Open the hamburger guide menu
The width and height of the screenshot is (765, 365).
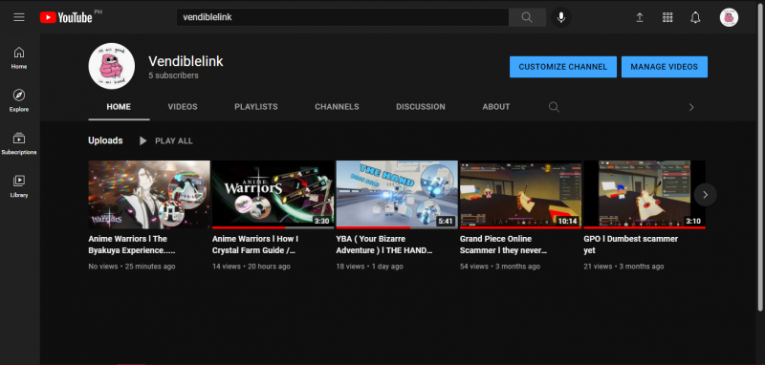(19, 17)
